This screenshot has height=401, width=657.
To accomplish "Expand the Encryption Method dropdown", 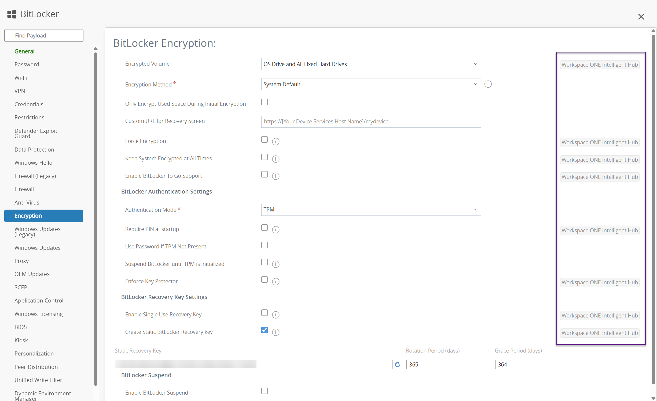I will tap(371, 84).
